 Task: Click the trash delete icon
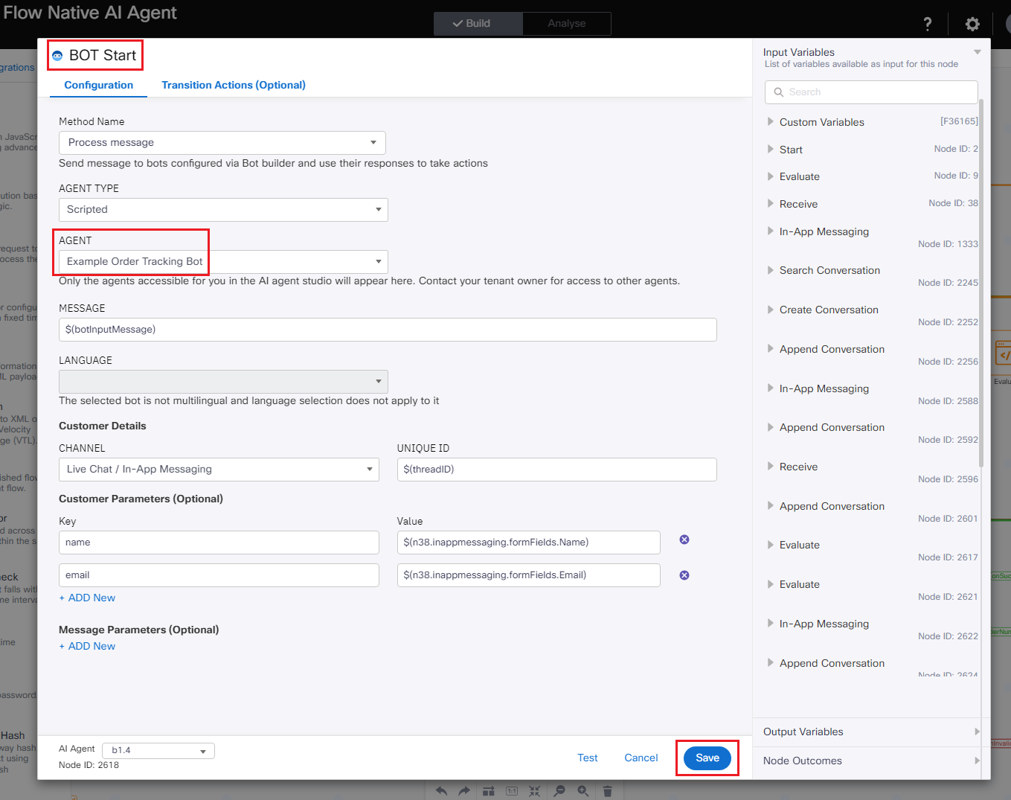coord(607,791)
